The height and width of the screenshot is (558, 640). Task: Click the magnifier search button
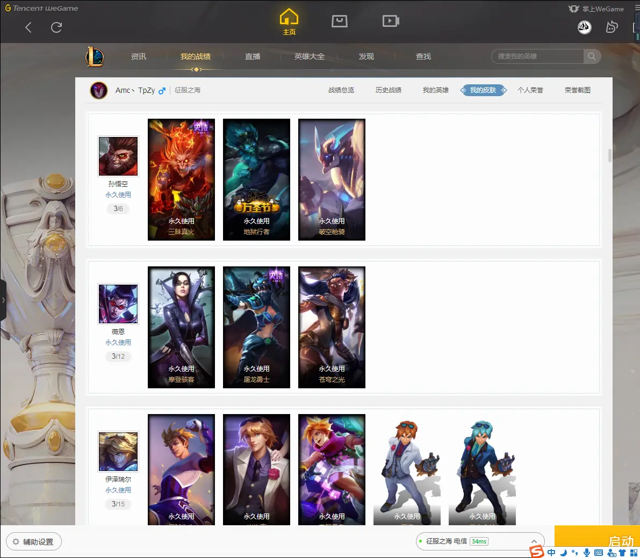tap(592, 56)
